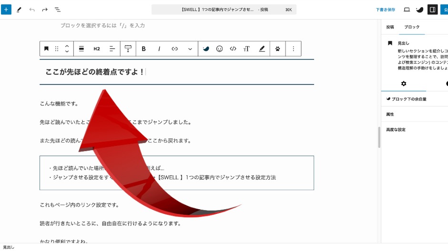Toggle bold formatting

pyautogui.click(x=144, y=48)
